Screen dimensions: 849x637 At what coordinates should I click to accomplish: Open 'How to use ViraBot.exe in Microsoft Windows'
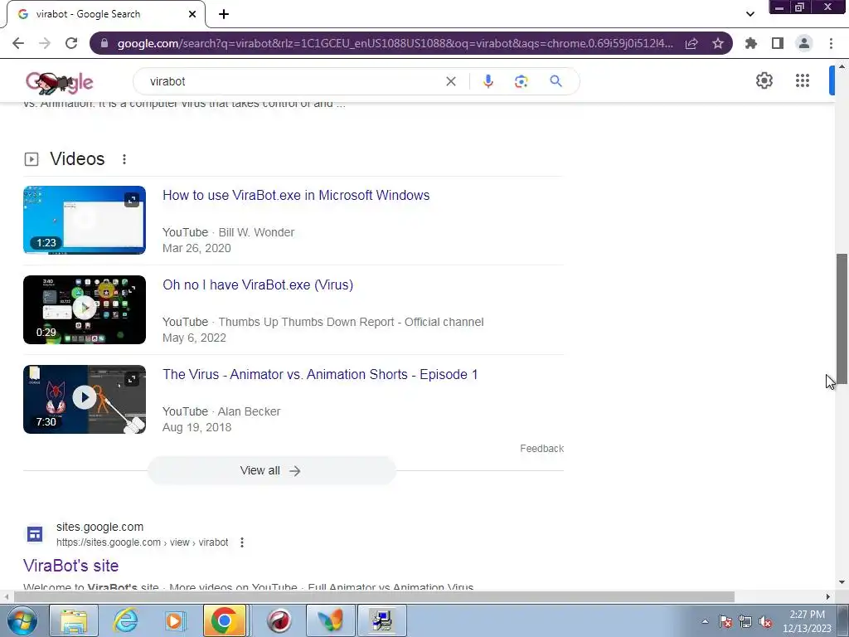[x=296, y=195]
